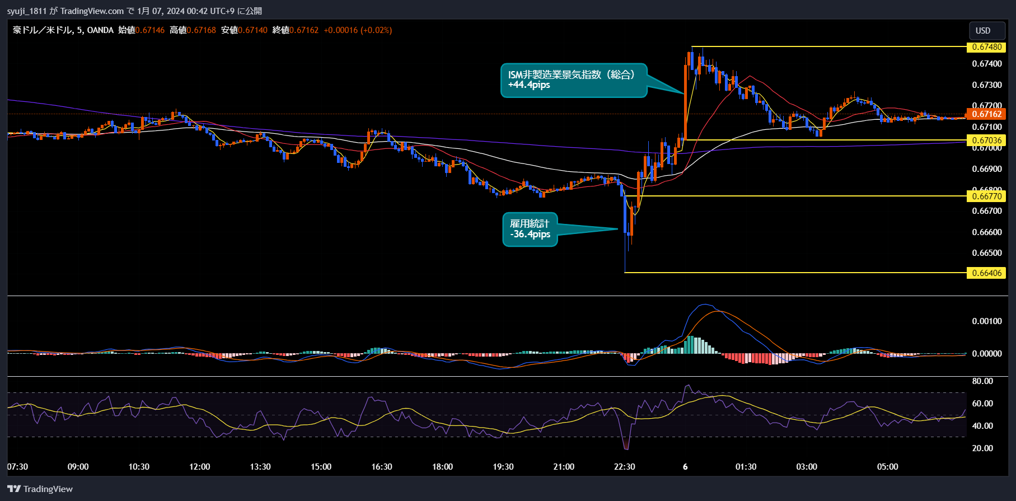Click the bold 6 date marker

pos(685,467)
